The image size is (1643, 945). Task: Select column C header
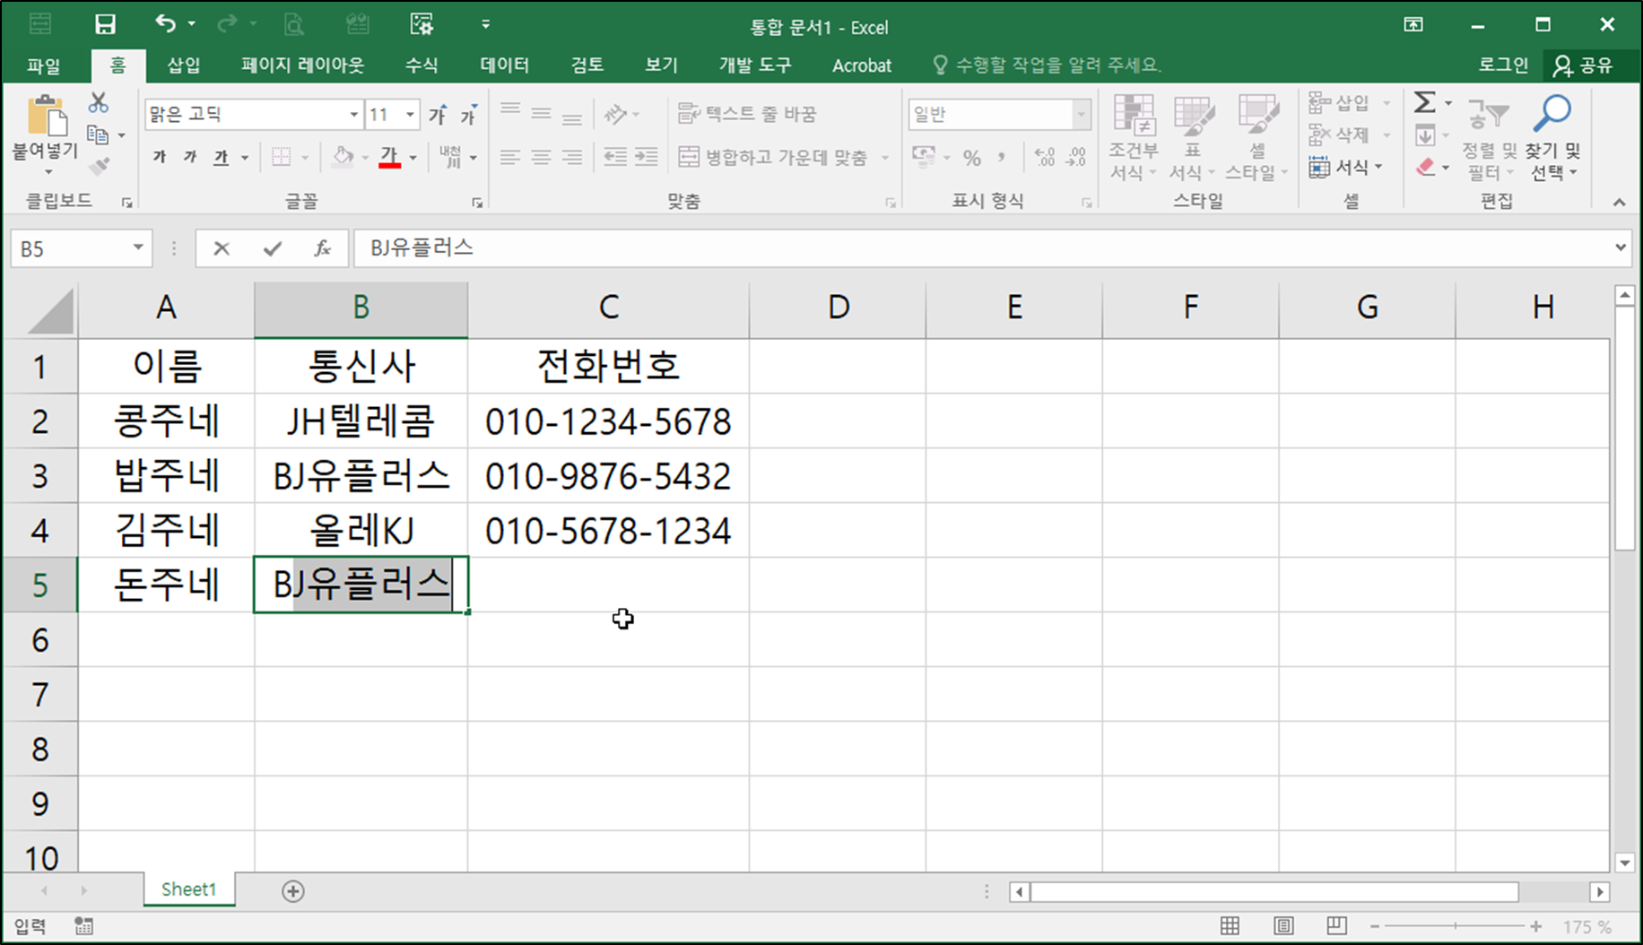pos(608,308)
